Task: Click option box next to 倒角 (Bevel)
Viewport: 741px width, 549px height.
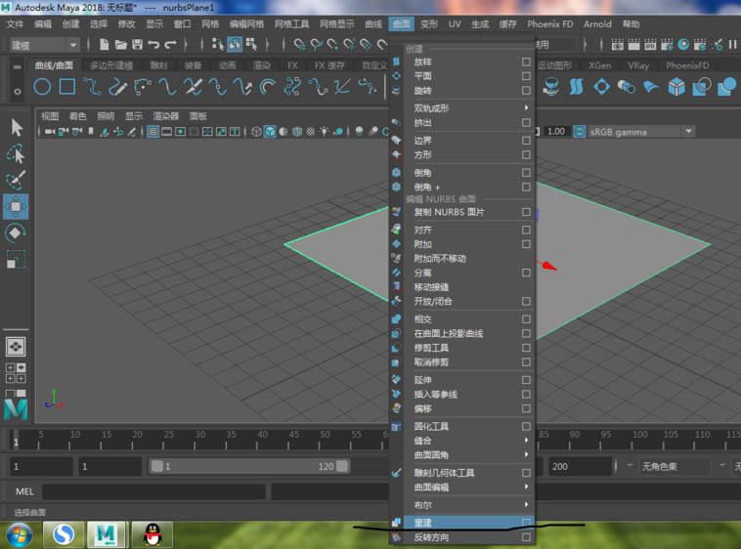Action: (x=526, y=172)
